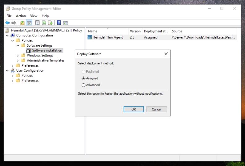Expand the Administrative Templates node

point(18,60)
